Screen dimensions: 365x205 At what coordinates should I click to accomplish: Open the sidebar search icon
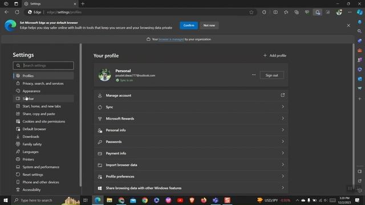pyautogui.click(x=360, y=31)
